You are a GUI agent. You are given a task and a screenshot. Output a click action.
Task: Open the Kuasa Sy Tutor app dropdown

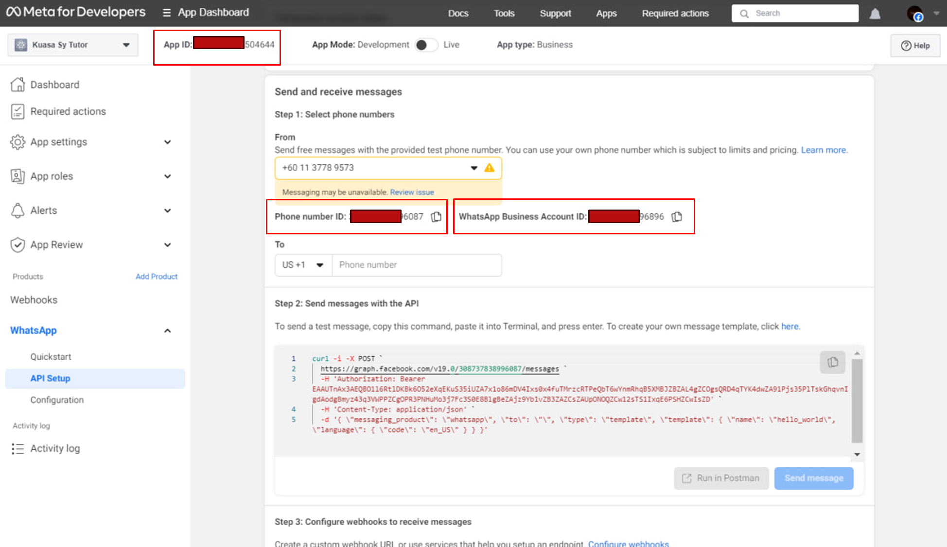pyautogui.click(x=73, y=45)
